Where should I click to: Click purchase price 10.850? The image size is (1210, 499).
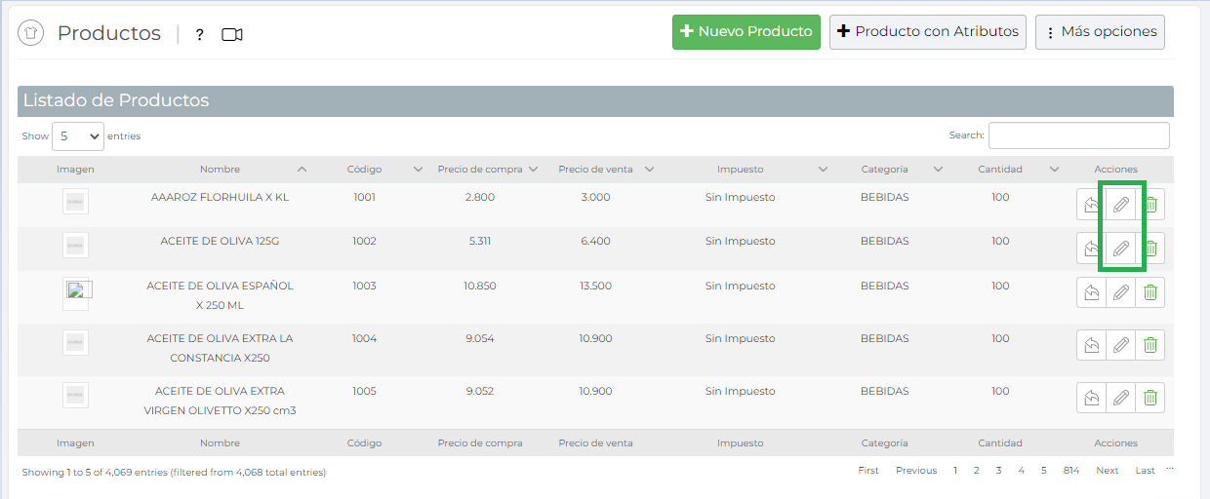pyautogui.click(x=480, y=286)
